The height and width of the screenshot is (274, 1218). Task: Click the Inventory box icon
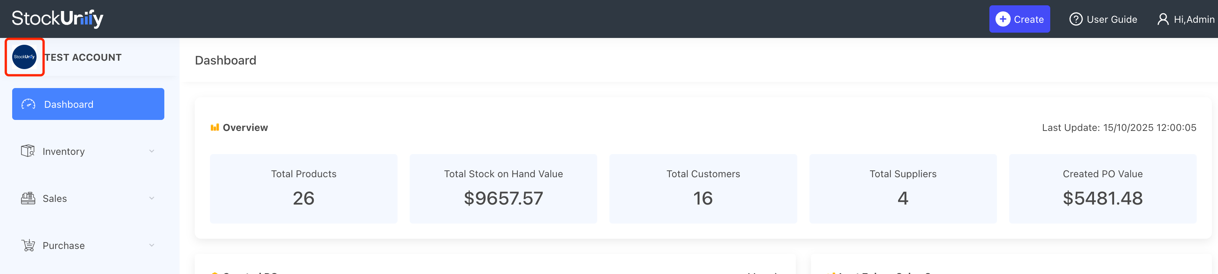[28, 151]
